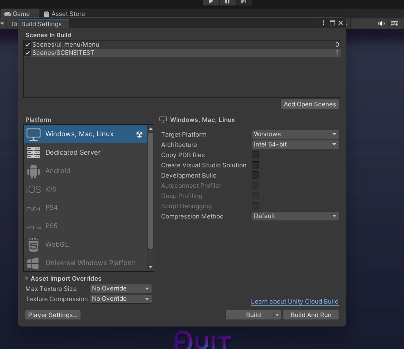Click the monitor icon beside platform heading
This screenshot has width=404, height=349.
[163, 119]
